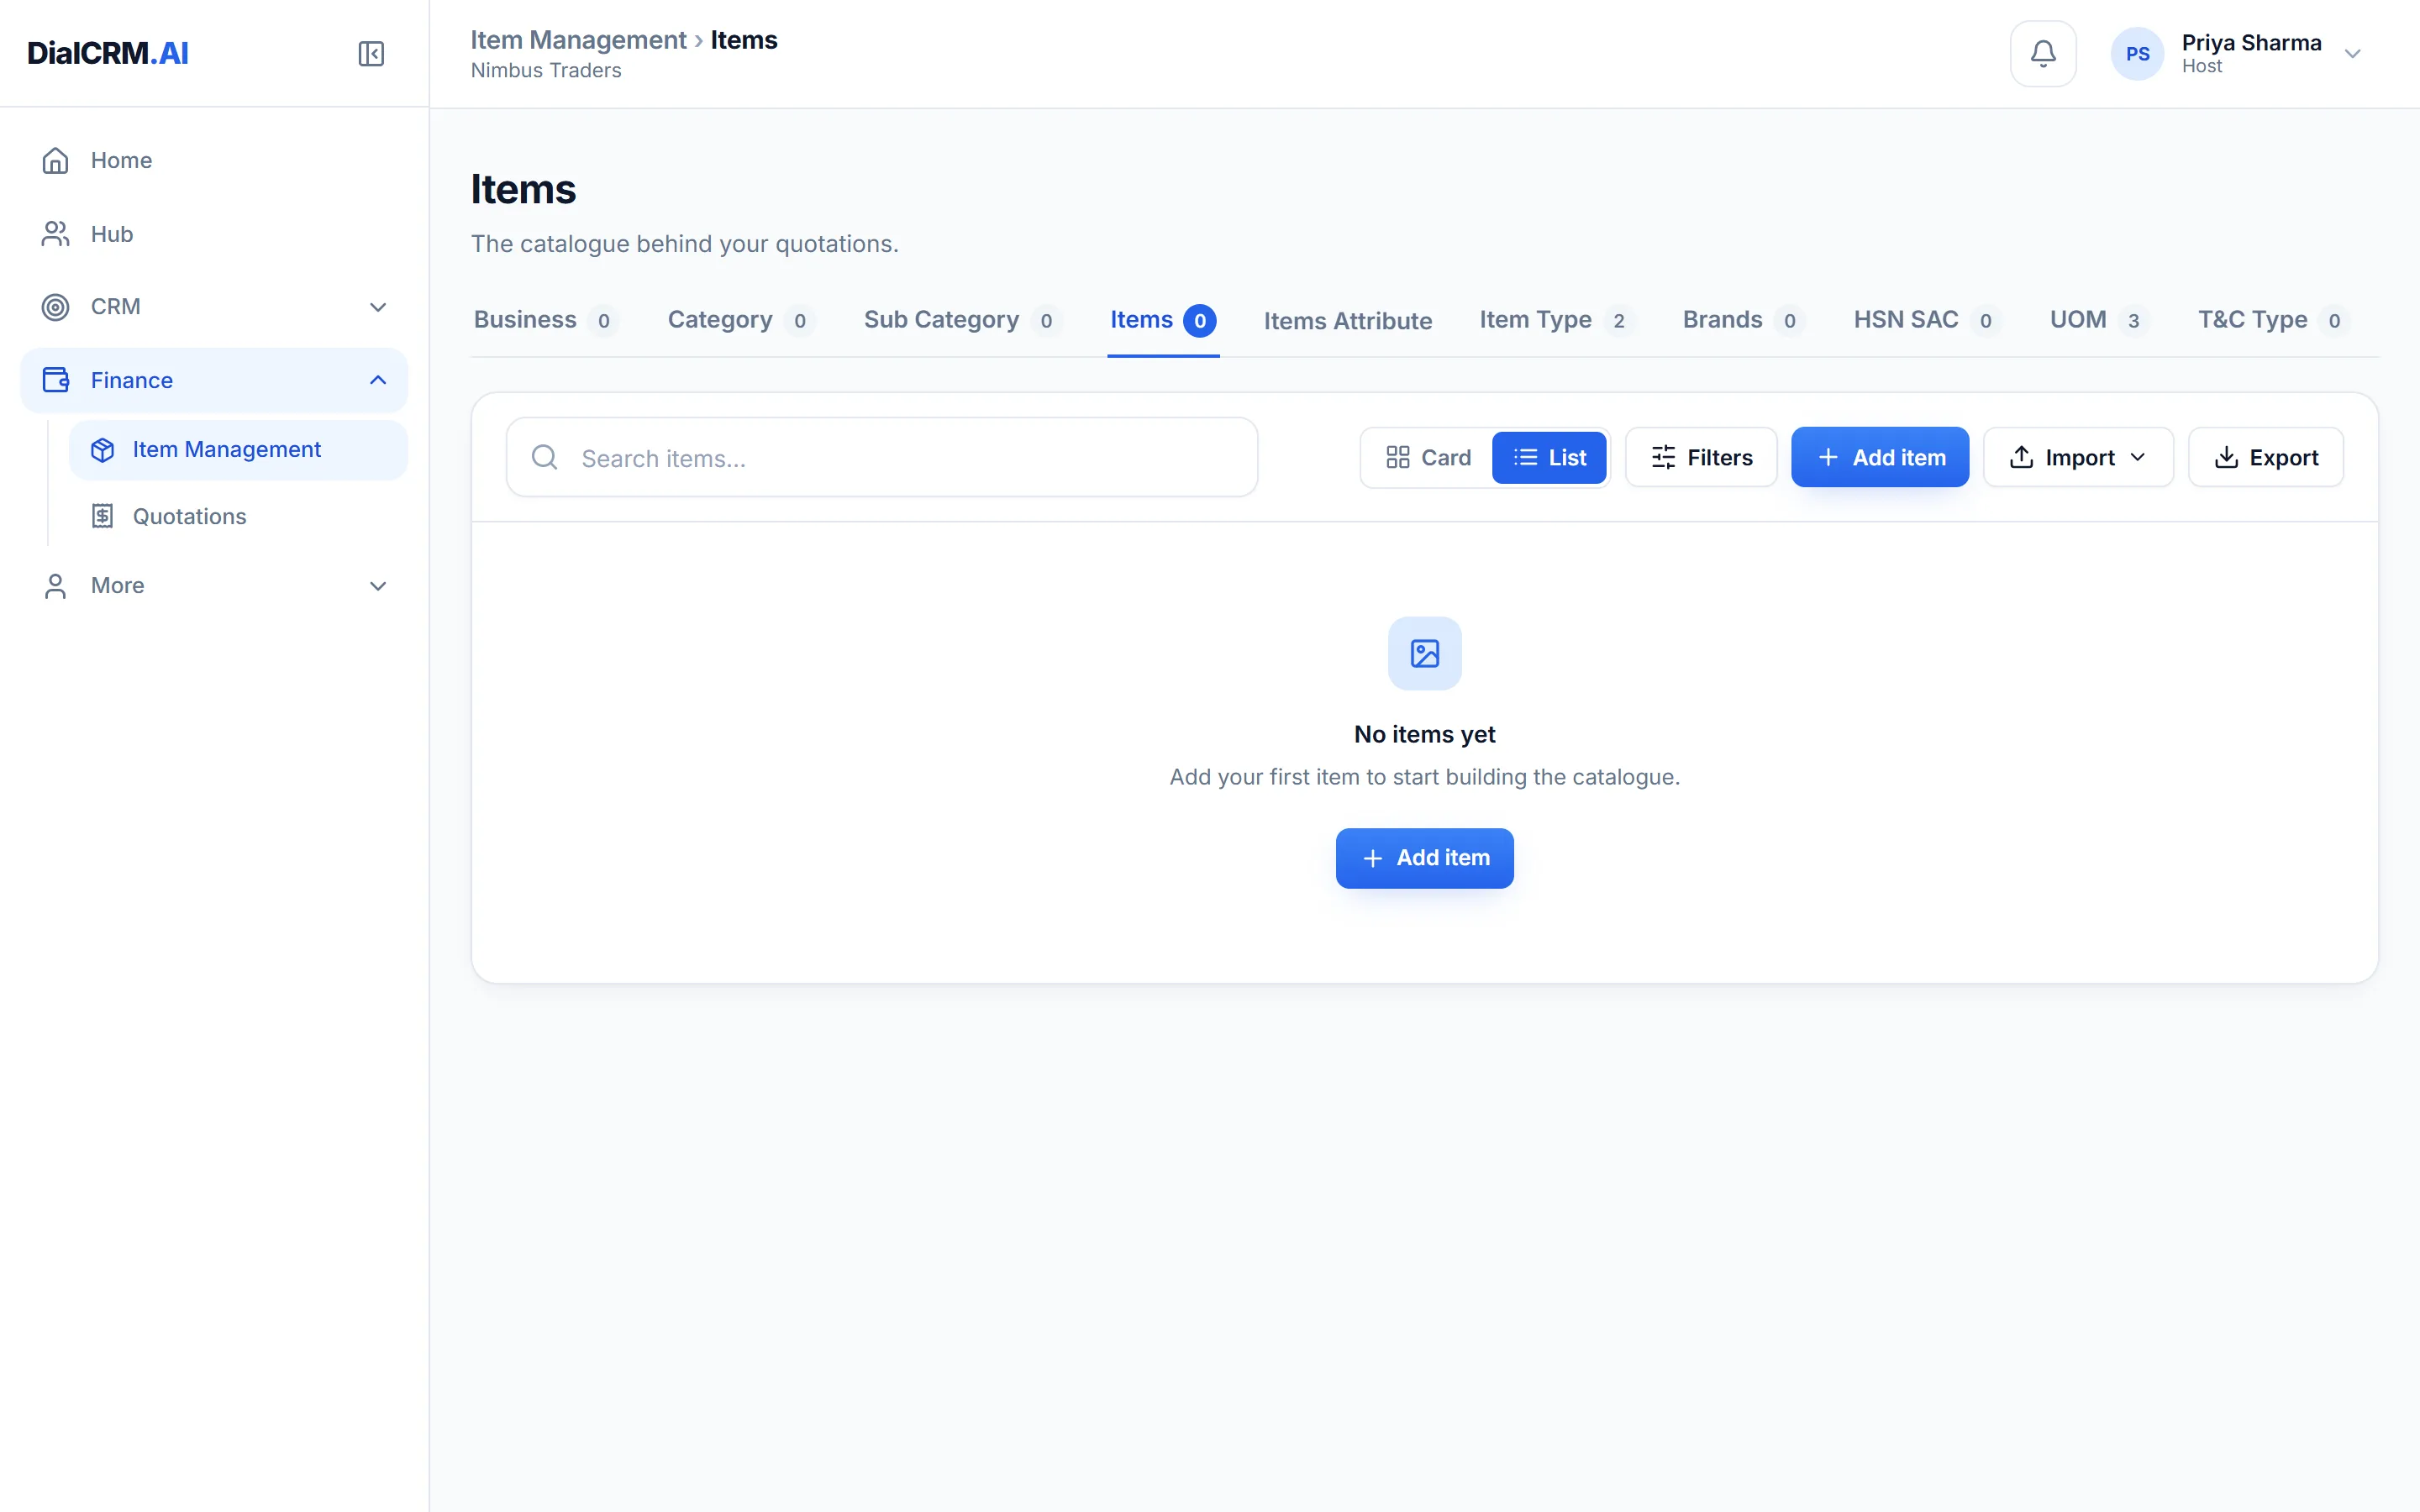Click the Export button
The height and width of the screenshot is (1512, 2420).
tap(2265, 457)
